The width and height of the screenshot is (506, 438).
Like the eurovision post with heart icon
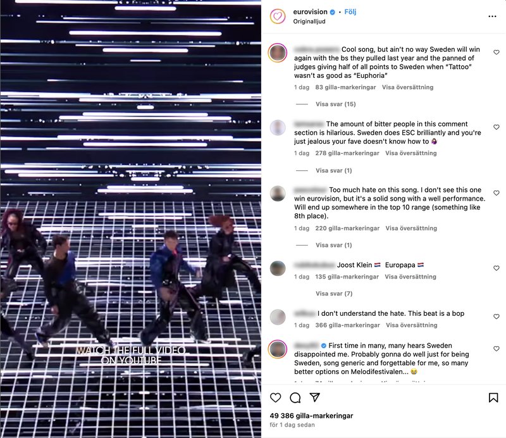pyautogui.click(x=275, y=397)
